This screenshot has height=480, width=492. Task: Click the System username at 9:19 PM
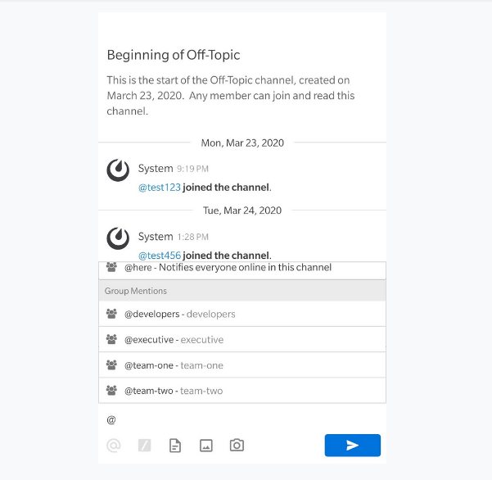156,169
